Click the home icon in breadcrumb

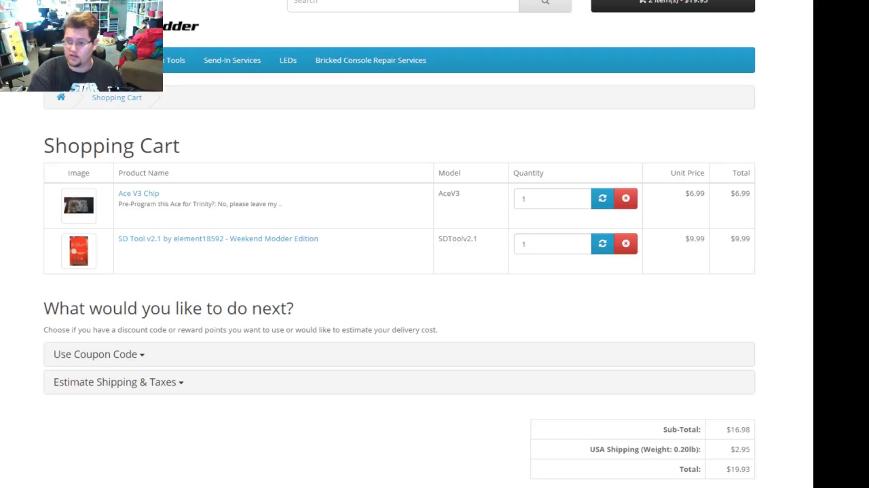coord(61,97)
